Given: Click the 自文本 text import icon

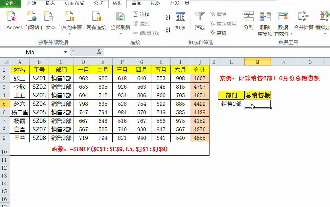Looking at the screenshot, I should 48,16.
